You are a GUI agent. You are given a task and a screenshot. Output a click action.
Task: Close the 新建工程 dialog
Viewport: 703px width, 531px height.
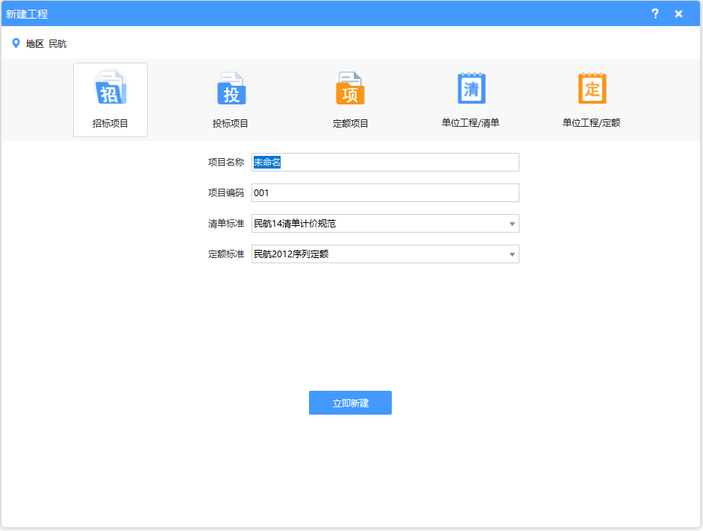tap(678, 13)
